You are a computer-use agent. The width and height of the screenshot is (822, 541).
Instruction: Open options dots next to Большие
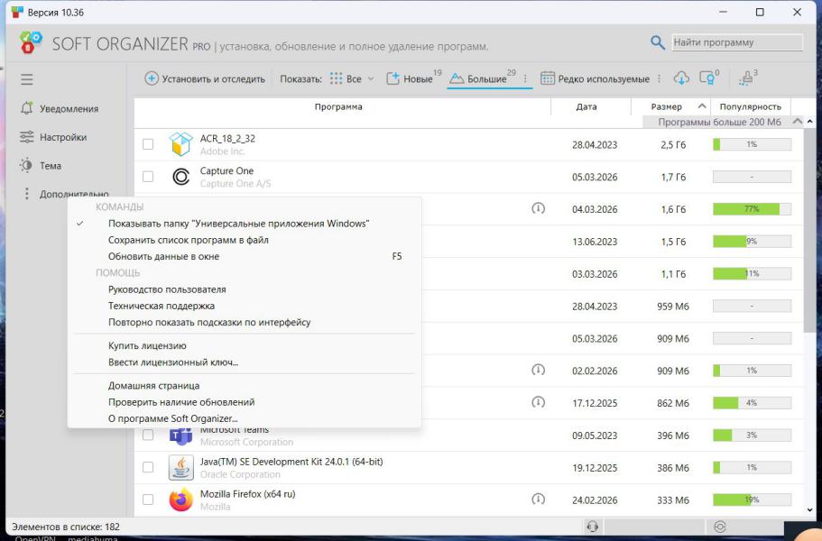click(525, 79)
